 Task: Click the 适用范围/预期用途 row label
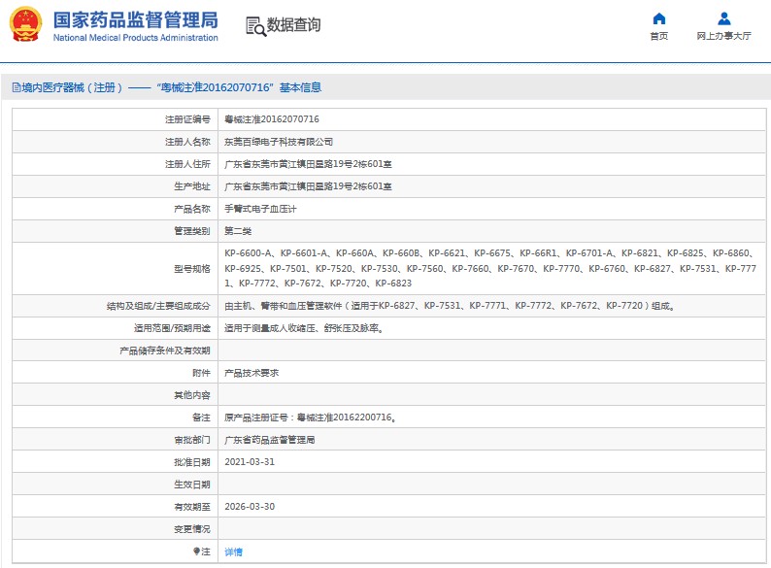172,328
